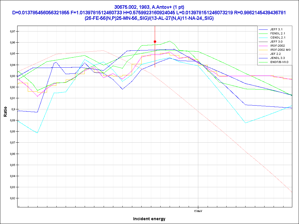The image size is (299, 224).
Task: Click CENDL 2.1 legend label
Action: pos(277,38)
